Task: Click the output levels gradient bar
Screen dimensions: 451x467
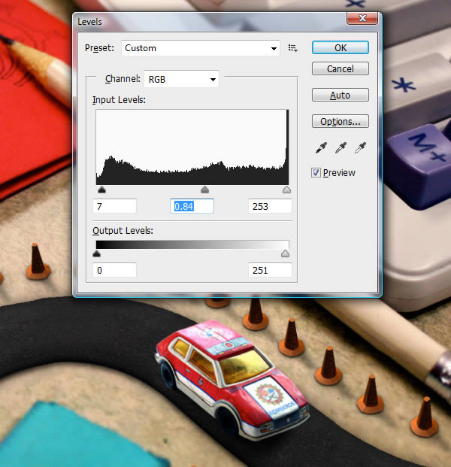Action: 192,244
